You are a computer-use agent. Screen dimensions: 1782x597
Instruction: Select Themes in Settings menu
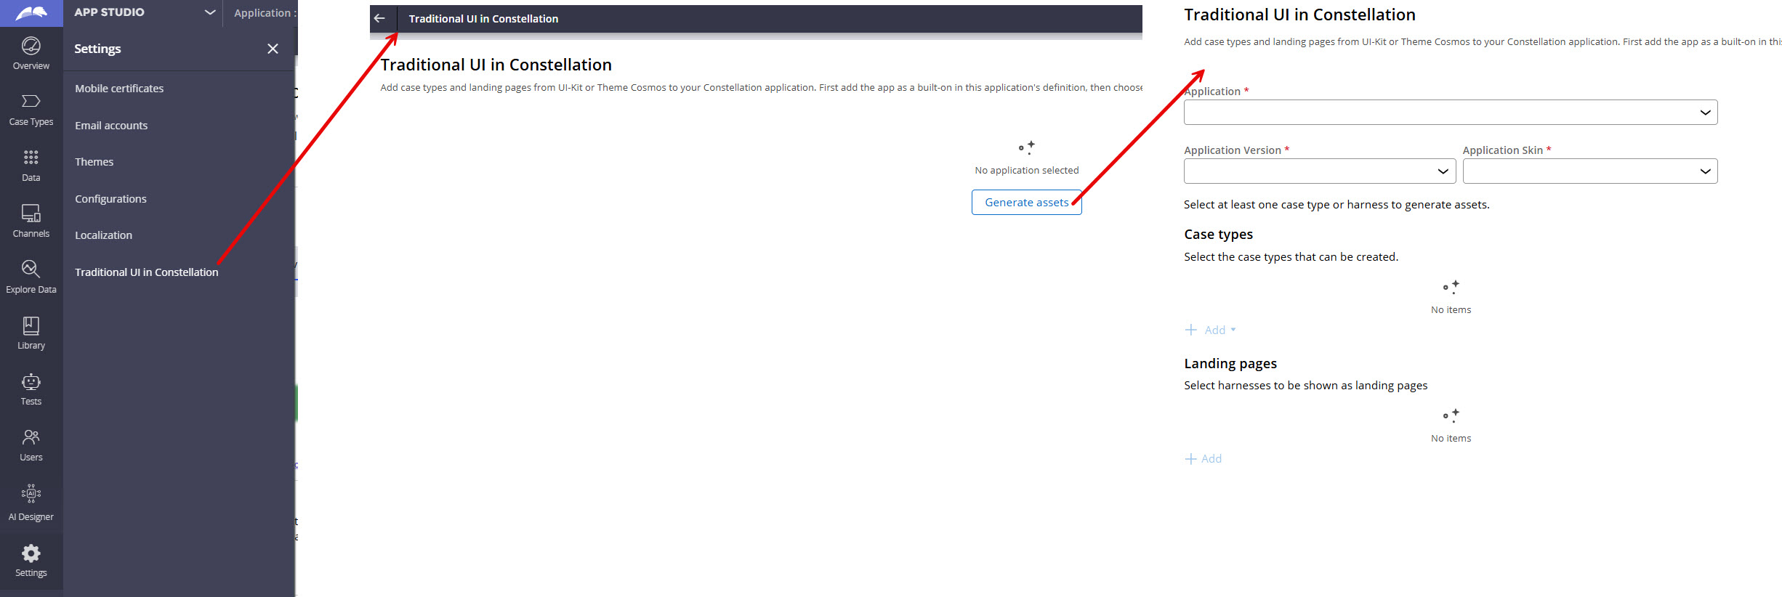(94, 162)
